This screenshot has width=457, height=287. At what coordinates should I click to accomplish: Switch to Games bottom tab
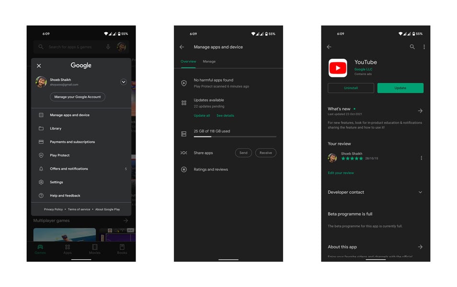click(40, 249)
